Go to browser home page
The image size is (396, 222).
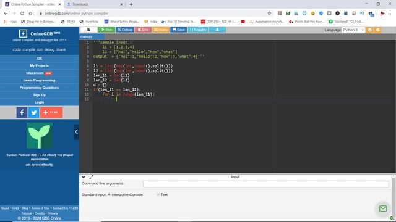[30, 14]
